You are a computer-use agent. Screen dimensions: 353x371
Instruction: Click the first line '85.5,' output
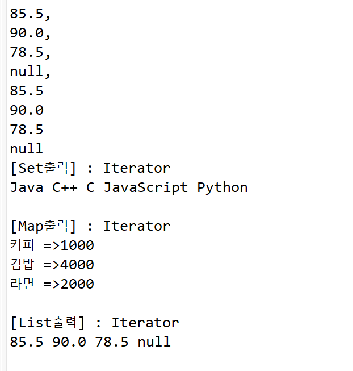pos(30,14)
